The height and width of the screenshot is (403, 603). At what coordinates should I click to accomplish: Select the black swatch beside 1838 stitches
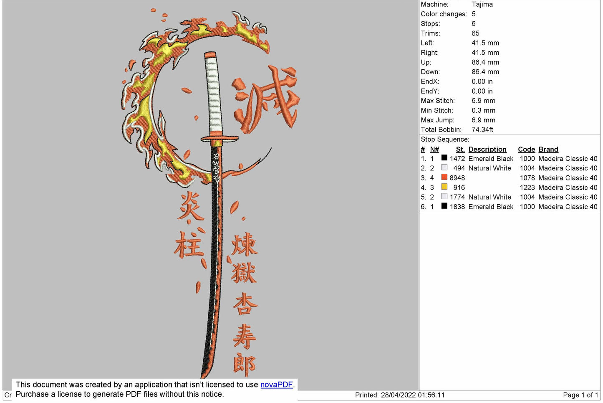(x=444, y=206)
